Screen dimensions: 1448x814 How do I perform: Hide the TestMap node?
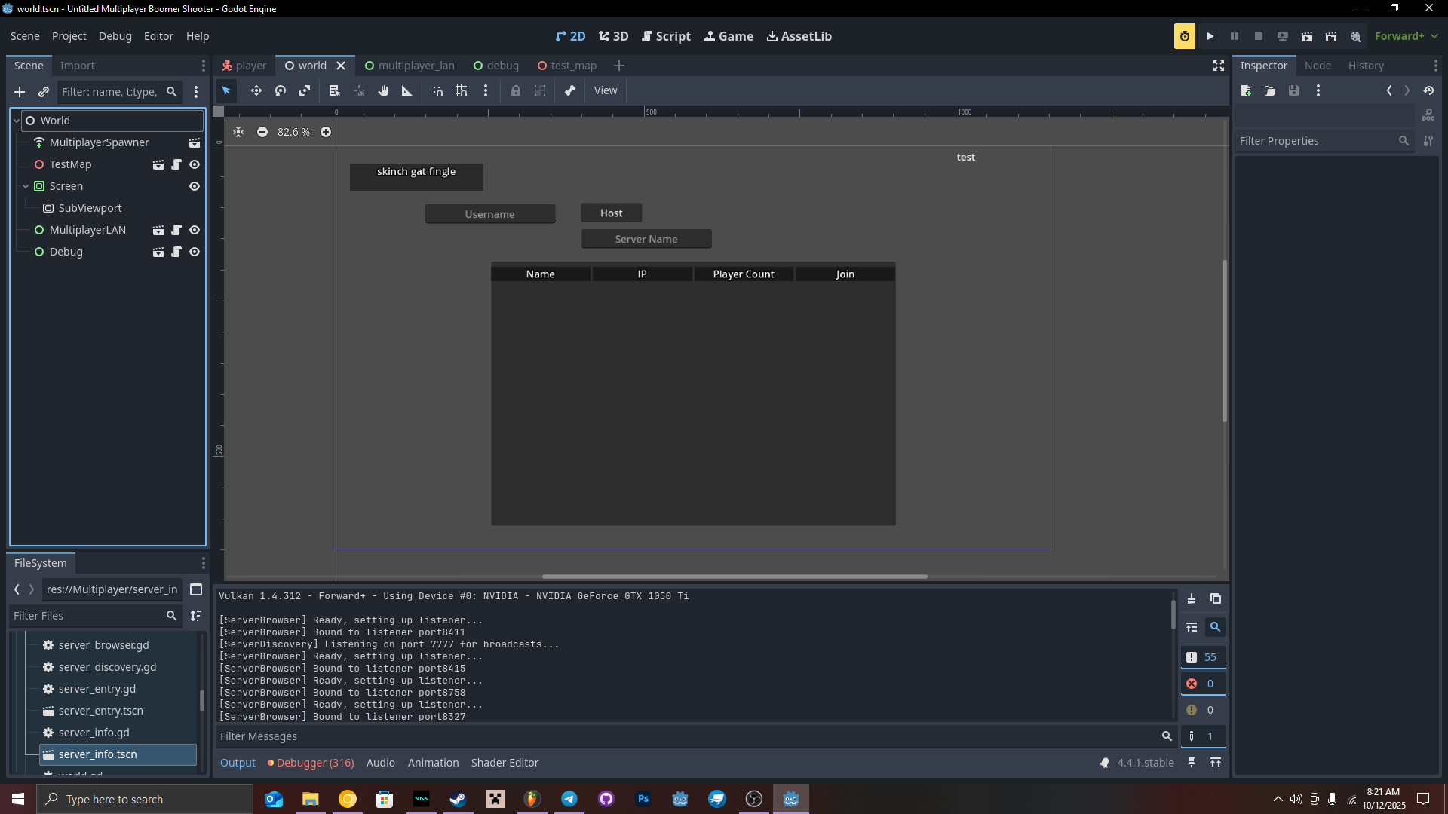195,164
